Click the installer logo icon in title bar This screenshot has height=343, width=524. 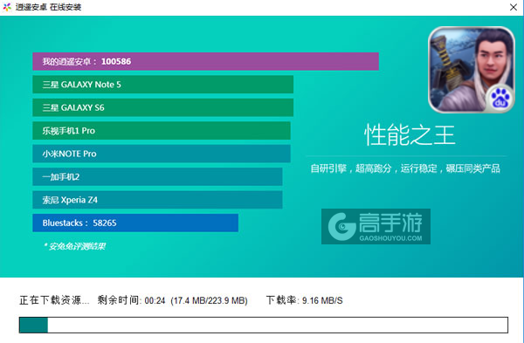point(7,7)
